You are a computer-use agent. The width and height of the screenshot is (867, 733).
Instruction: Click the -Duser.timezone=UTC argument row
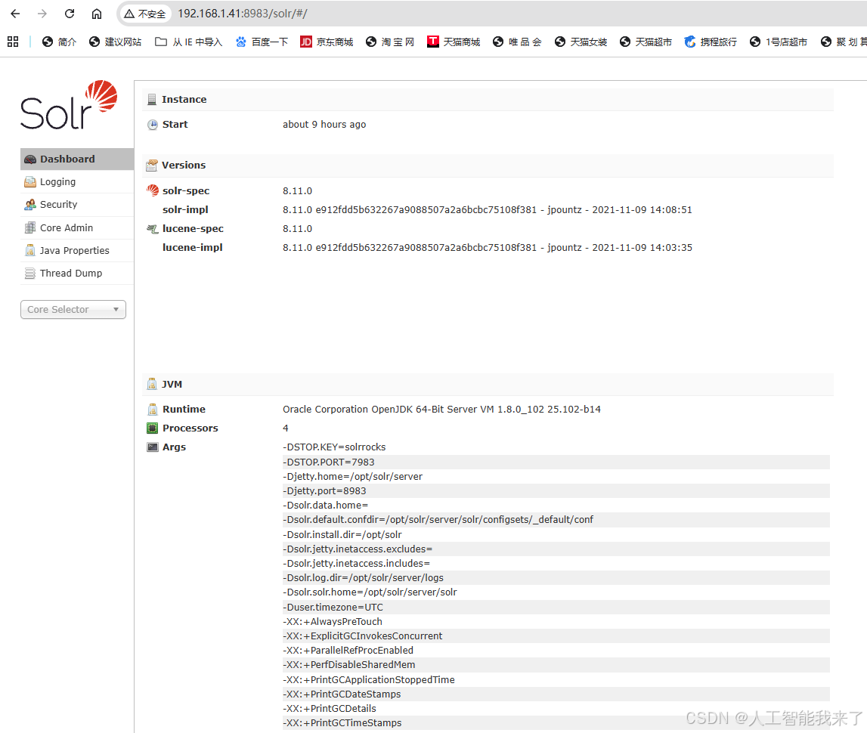[x=556, y=607]
